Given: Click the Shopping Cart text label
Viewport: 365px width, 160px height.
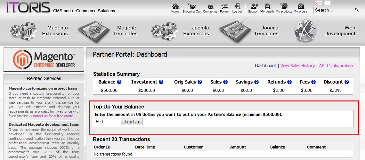Looking at the screenshot, I should point(192,12).
